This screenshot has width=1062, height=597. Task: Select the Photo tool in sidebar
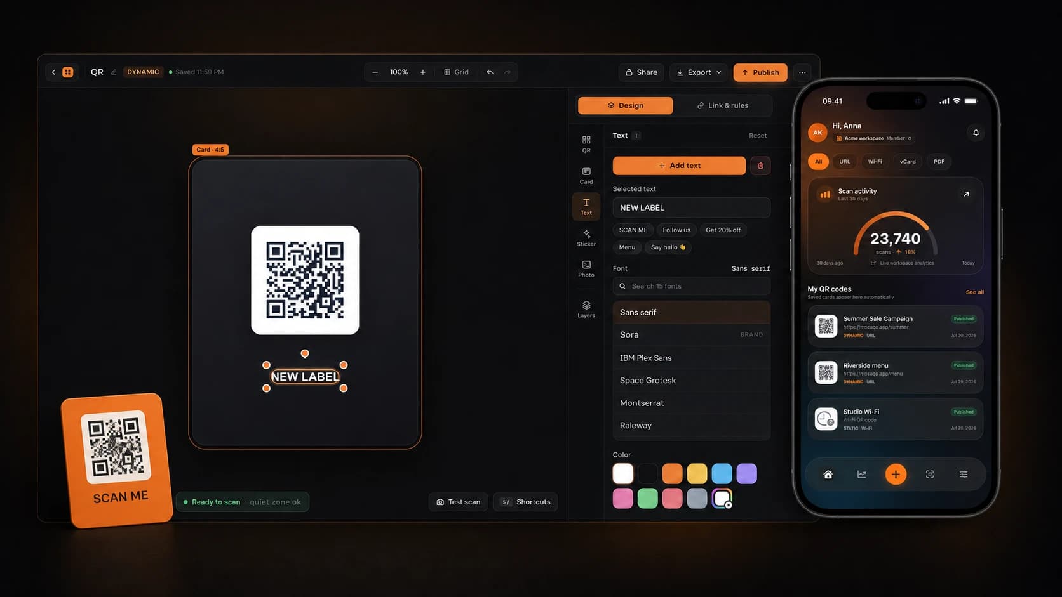pos(586,269)
